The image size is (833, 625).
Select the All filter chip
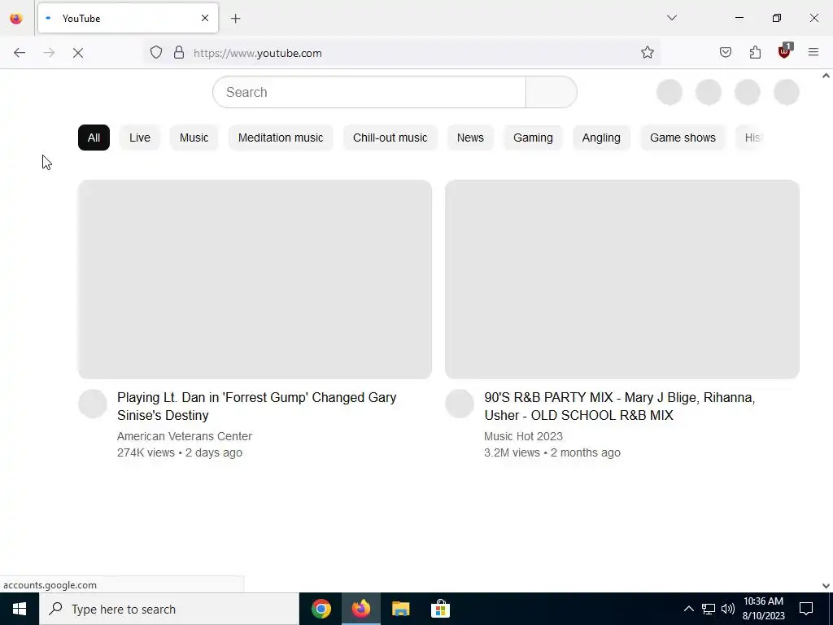94,138
